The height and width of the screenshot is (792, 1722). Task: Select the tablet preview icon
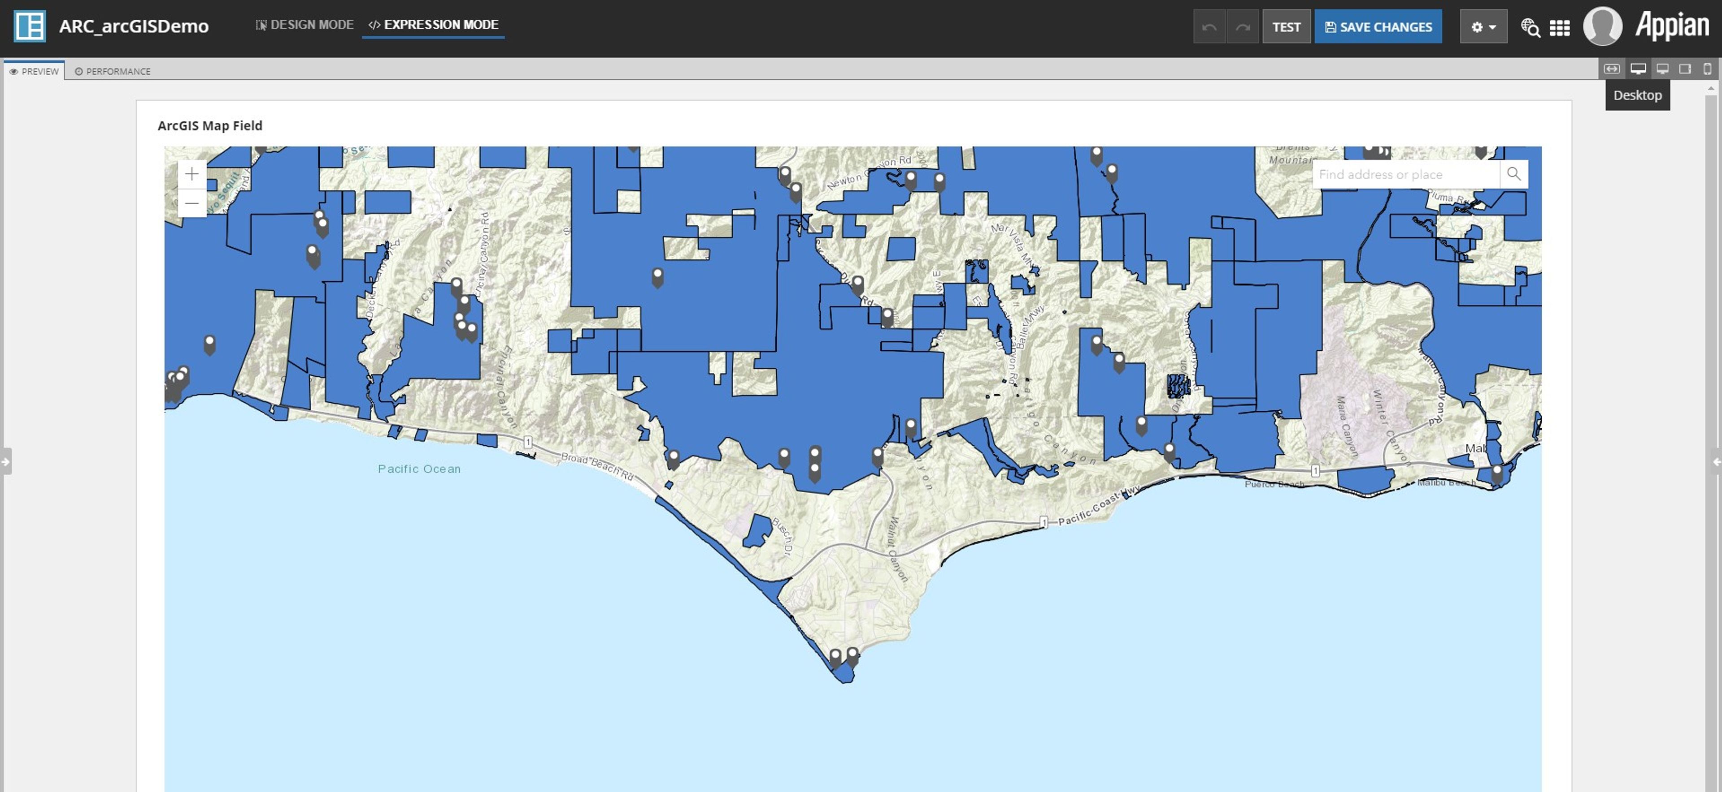coord(1685,69)
